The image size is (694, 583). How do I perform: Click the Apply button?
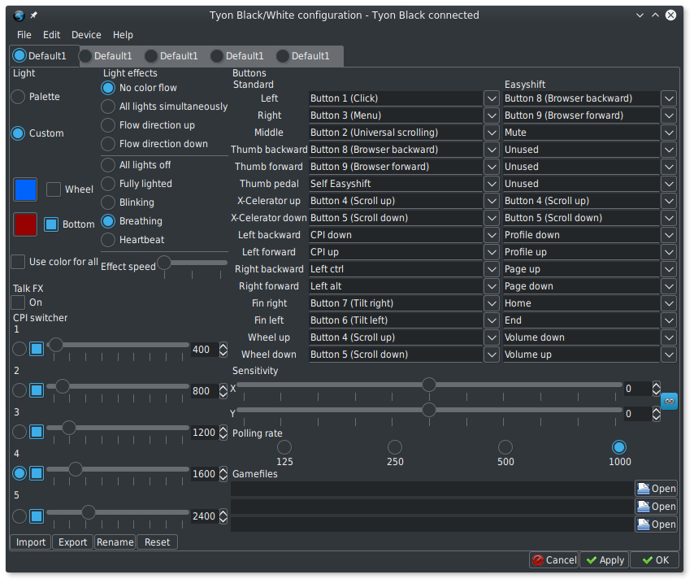pos(605,560)
